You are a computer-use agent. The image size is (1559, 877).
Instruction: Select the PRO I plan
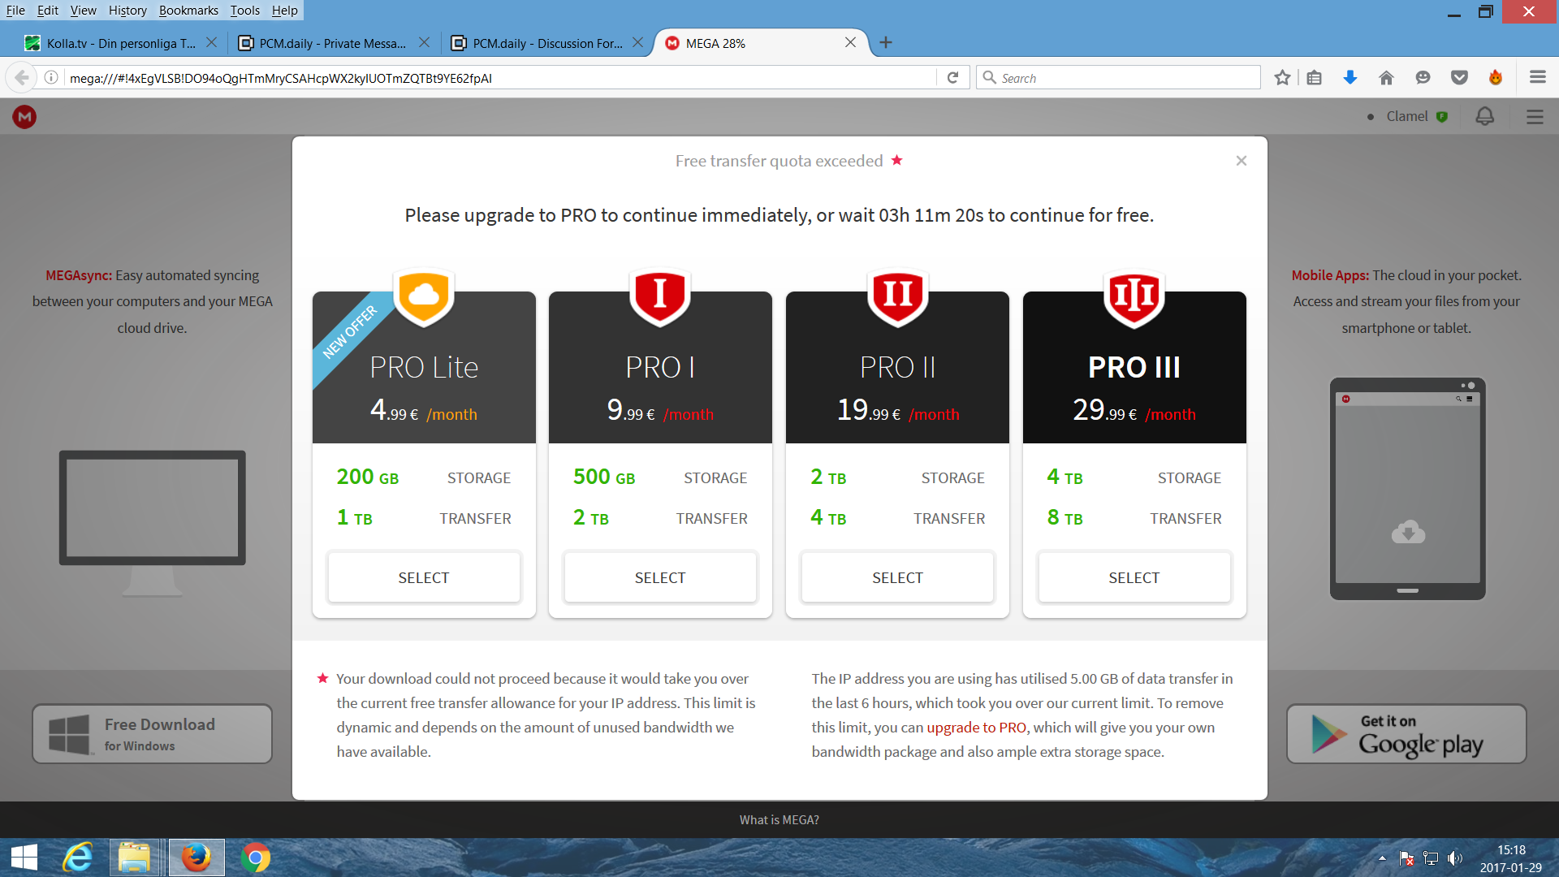coord(659,577)
